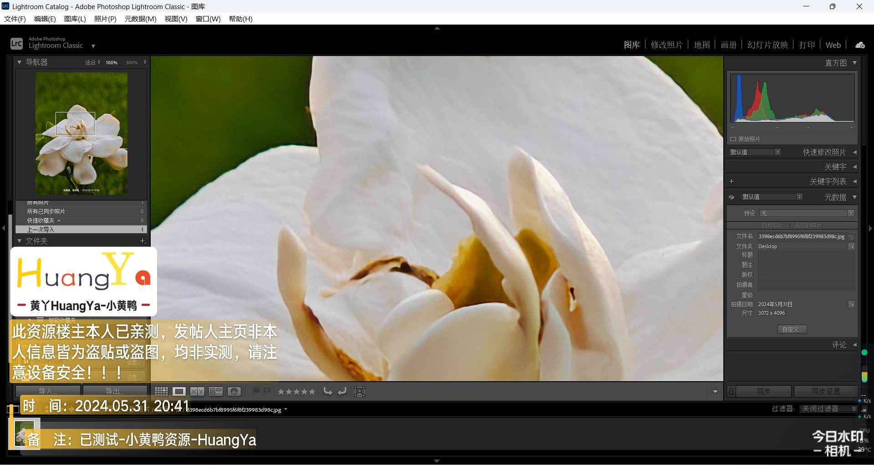Select loupe view icon in toolbar

click(179, 392)
